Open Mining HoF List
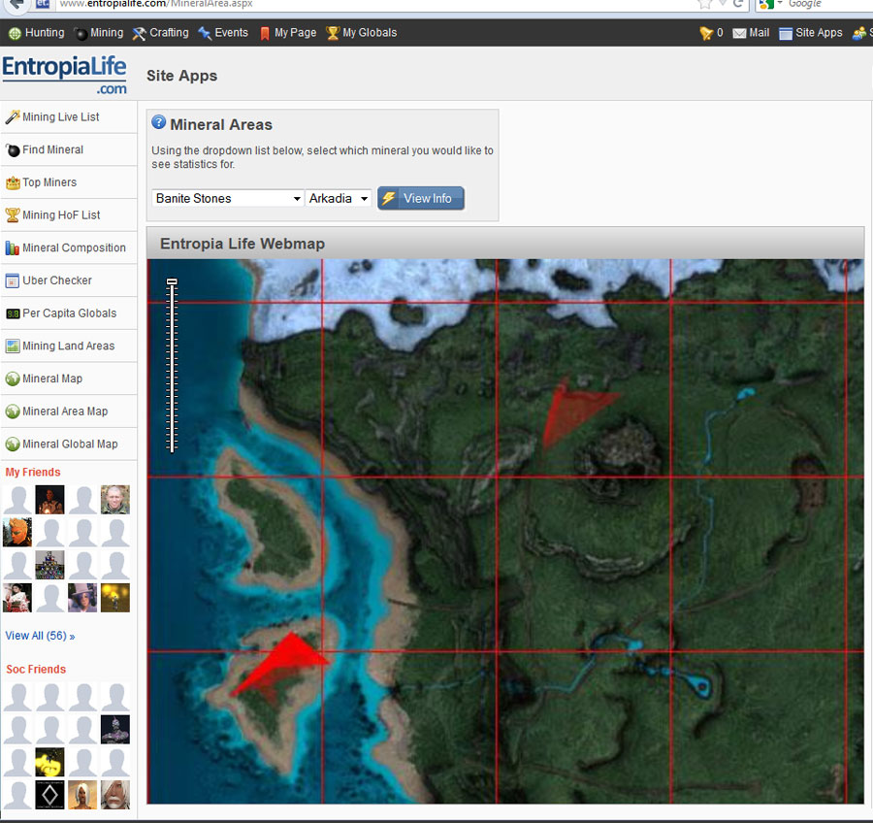This screenshot has width=873, height=823. 61,215
